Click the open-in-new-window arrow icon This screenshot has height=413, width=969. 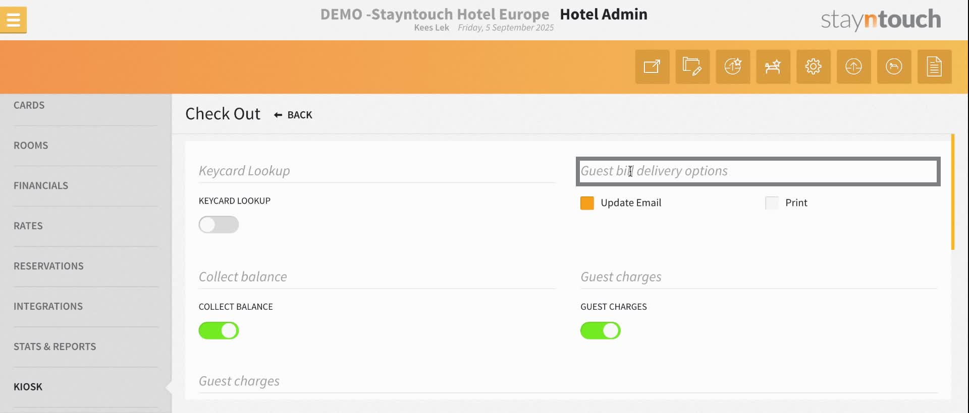click(652, 66)
